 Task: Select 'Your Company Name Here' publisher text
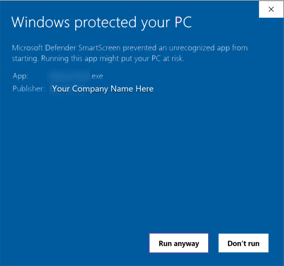tap(103, 89)
